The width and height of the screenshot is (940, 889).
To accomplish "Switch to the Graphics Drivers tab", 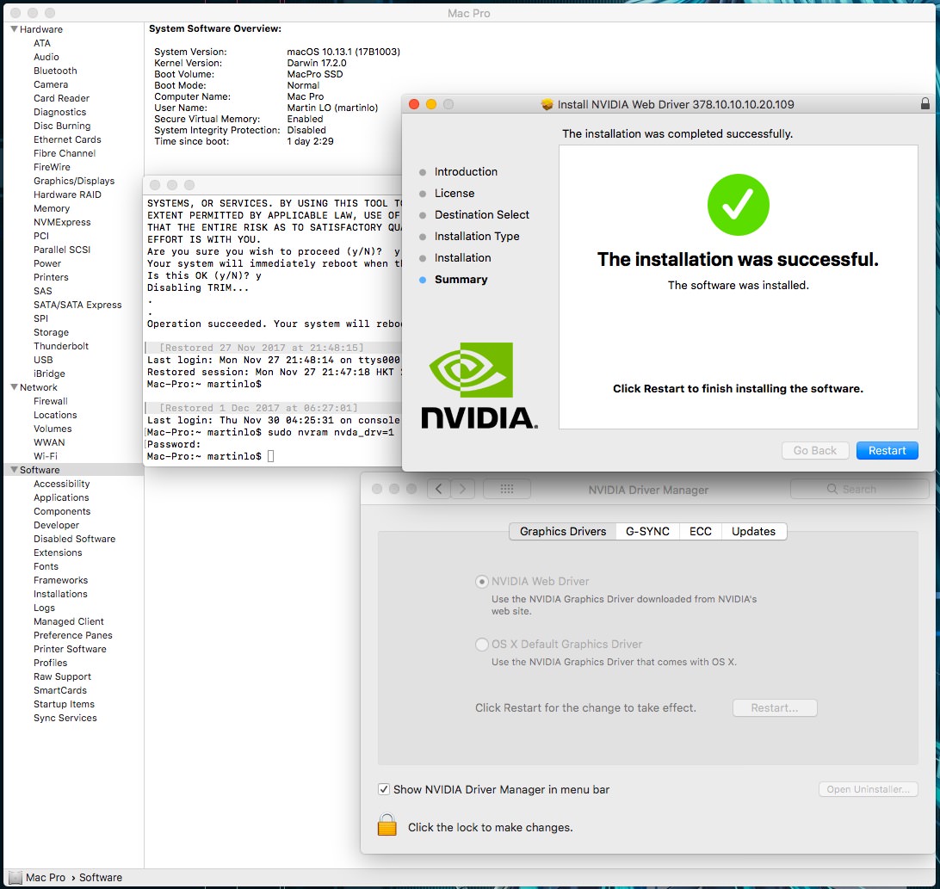I will (x=563, y=532).
